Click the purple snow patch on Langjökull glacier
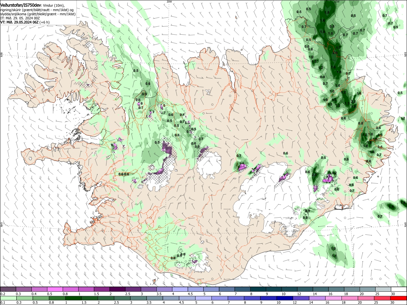The height and width of the screenshot is (305, 407). (x=166, y=148)
